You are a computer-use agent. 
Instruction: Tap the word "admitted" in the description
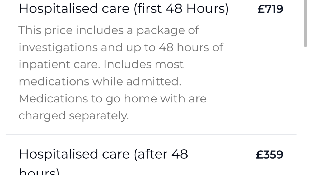(153, 82)
